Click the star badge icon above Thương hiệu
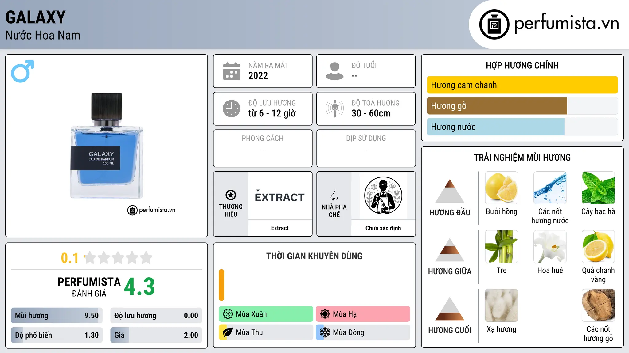This screenshot has height=353, width=629. [231, 195]
